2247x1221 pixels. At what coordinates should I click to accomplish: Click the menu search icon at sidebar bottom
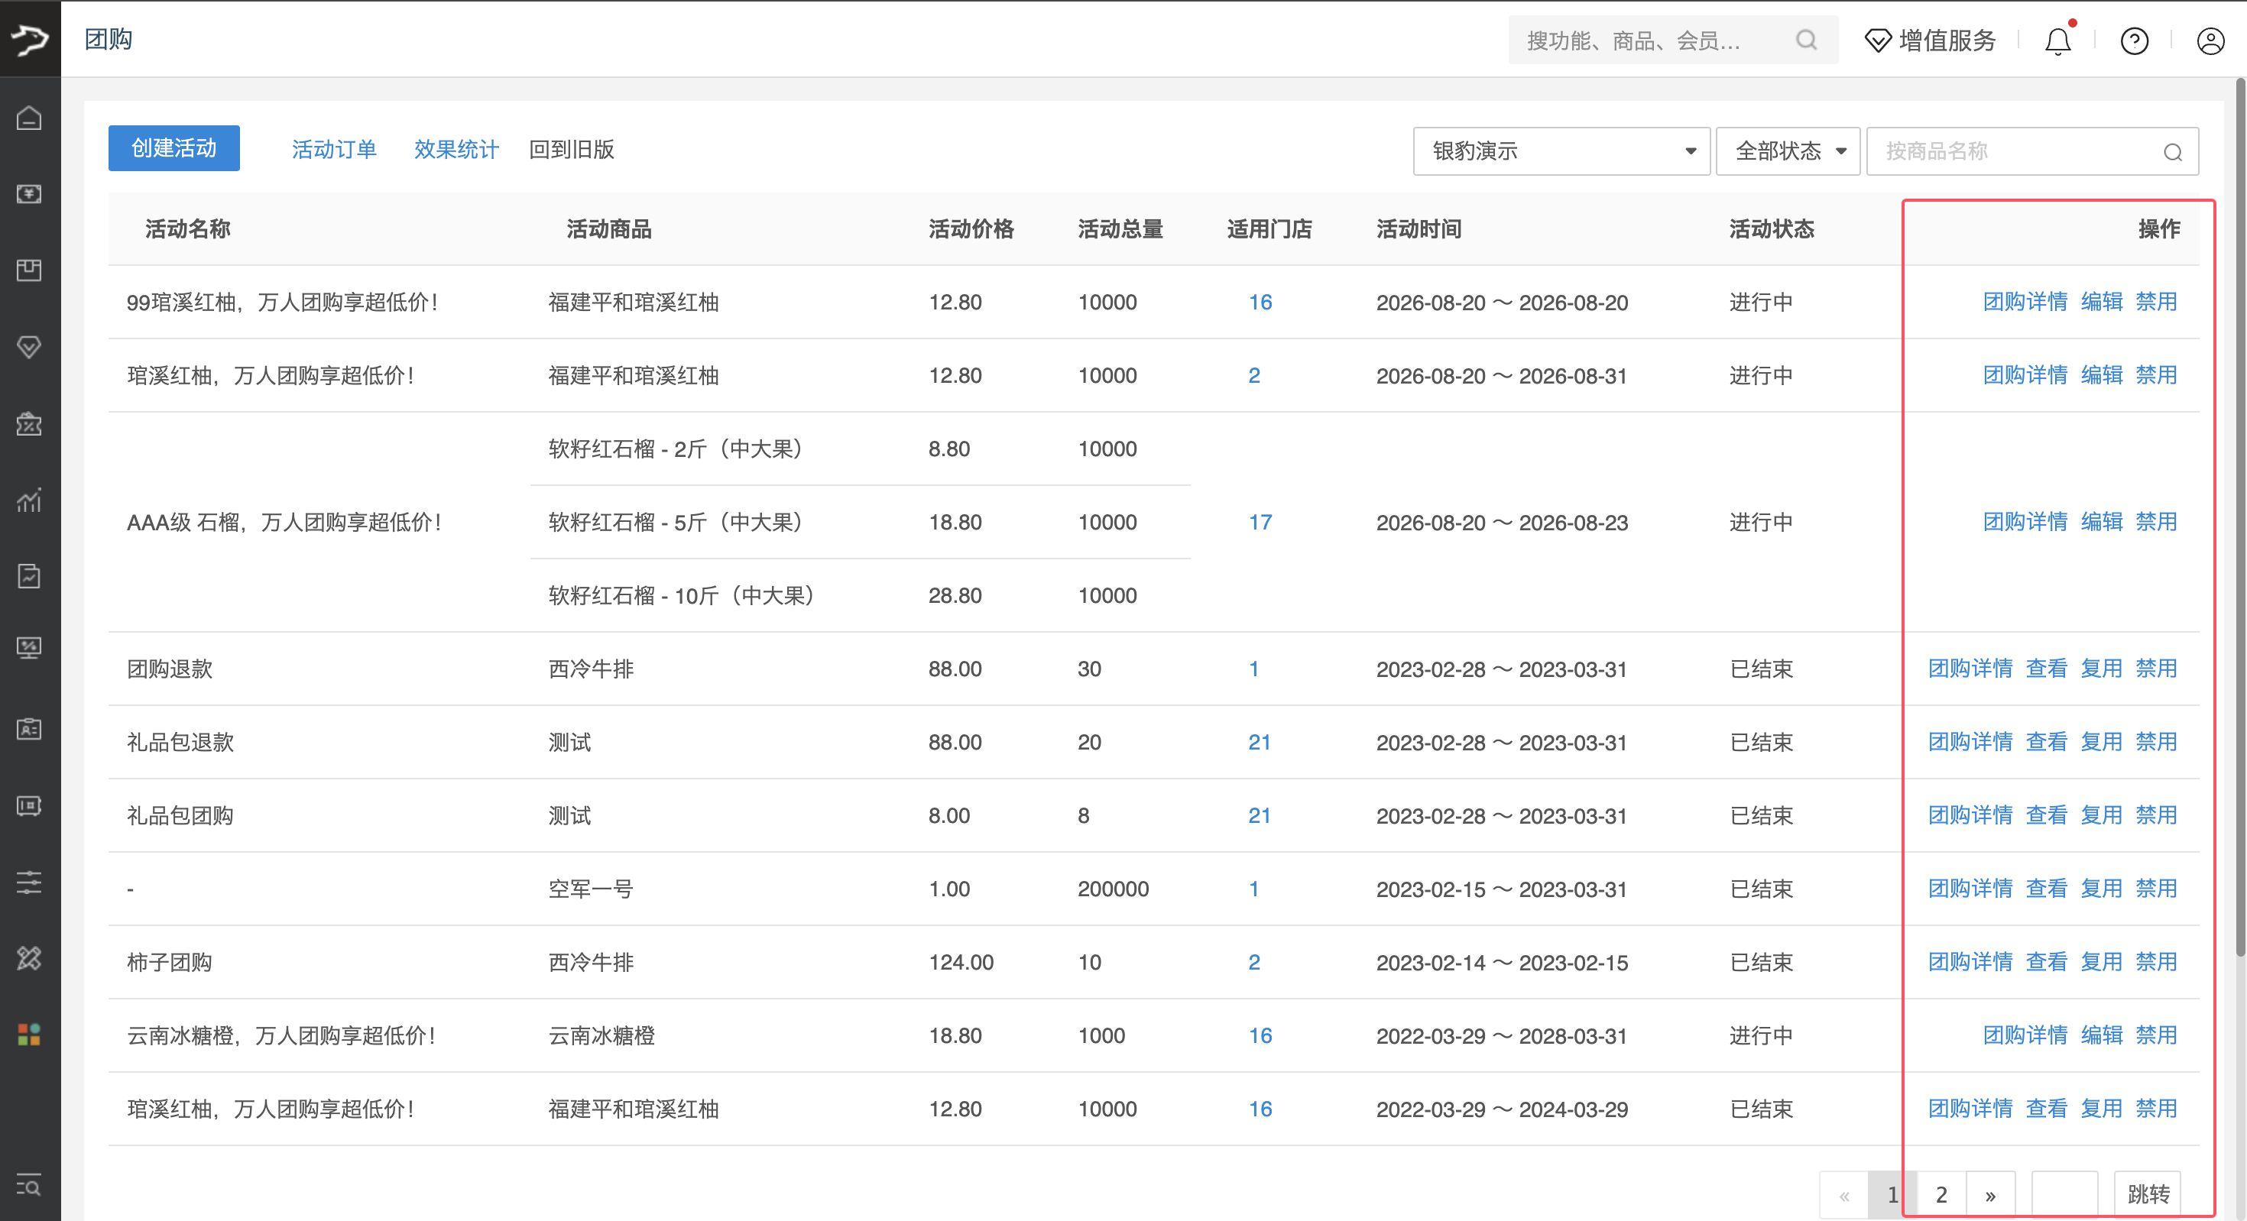point(29,1186)
